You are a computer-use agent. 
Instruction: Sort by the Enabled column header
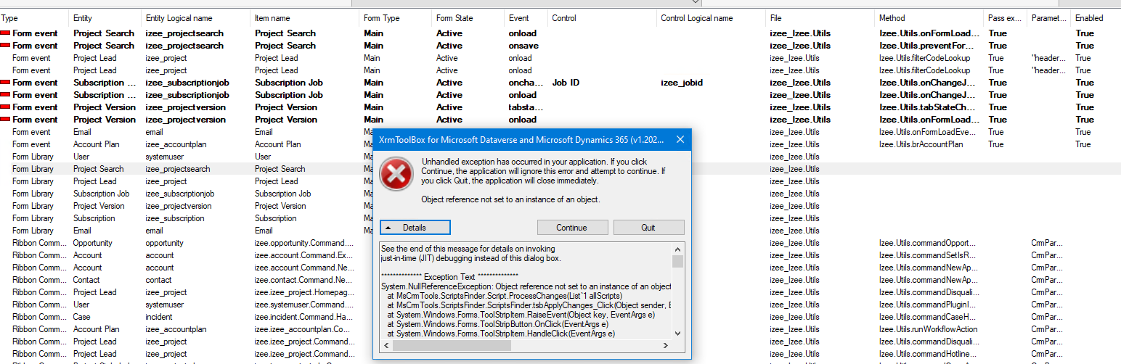click(x=1089, y=18)
